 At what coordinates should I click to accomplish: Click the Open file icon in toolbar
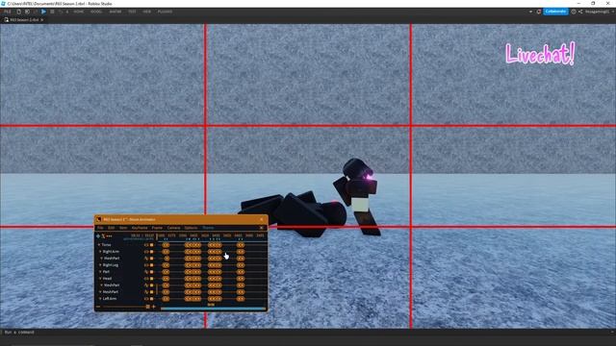[27, 12]
